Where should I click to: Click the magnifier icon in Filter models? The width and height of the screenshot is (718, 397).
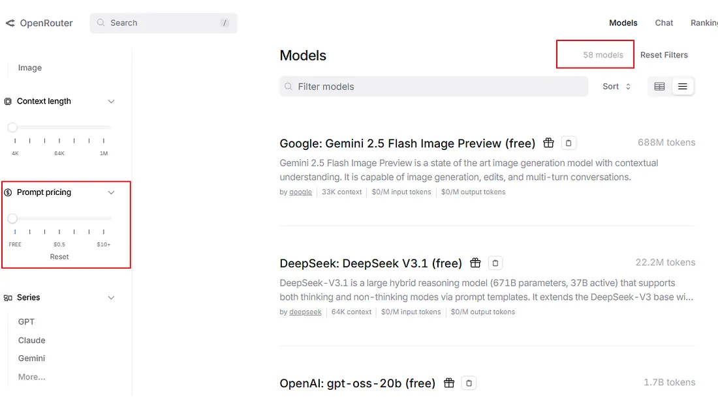coord(288,87)
